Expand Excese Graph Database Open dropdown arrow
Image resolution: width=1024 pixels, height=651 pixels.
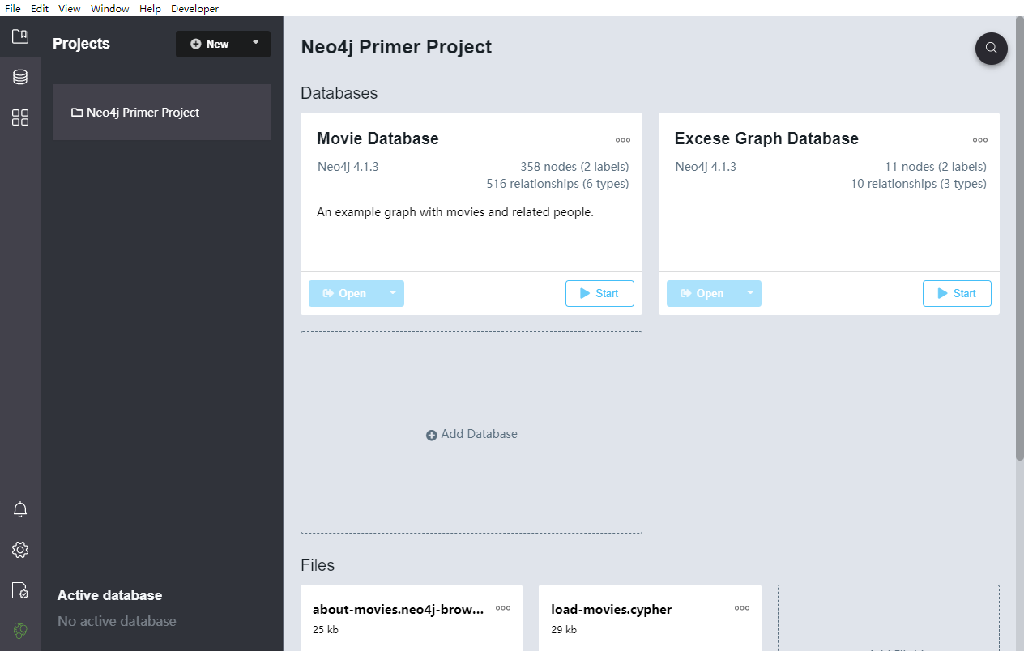click(750, 293)
